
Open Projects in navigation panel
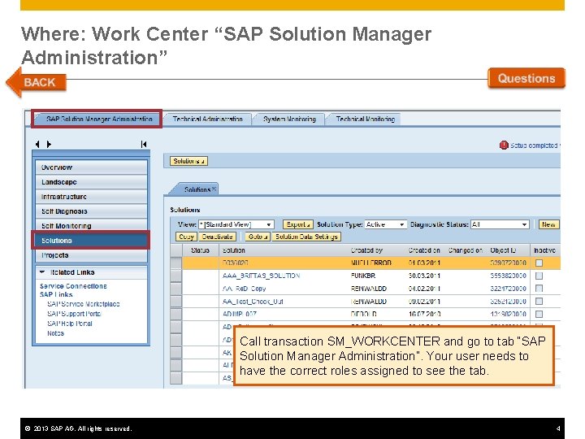click(91, 255)
